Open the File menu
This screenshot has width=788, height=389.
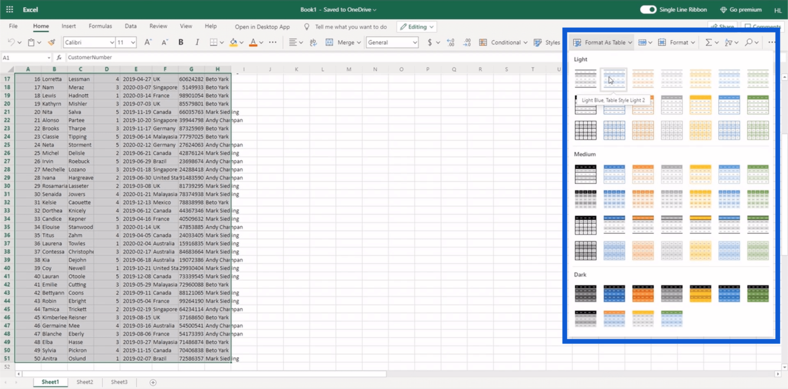[13, 26]
